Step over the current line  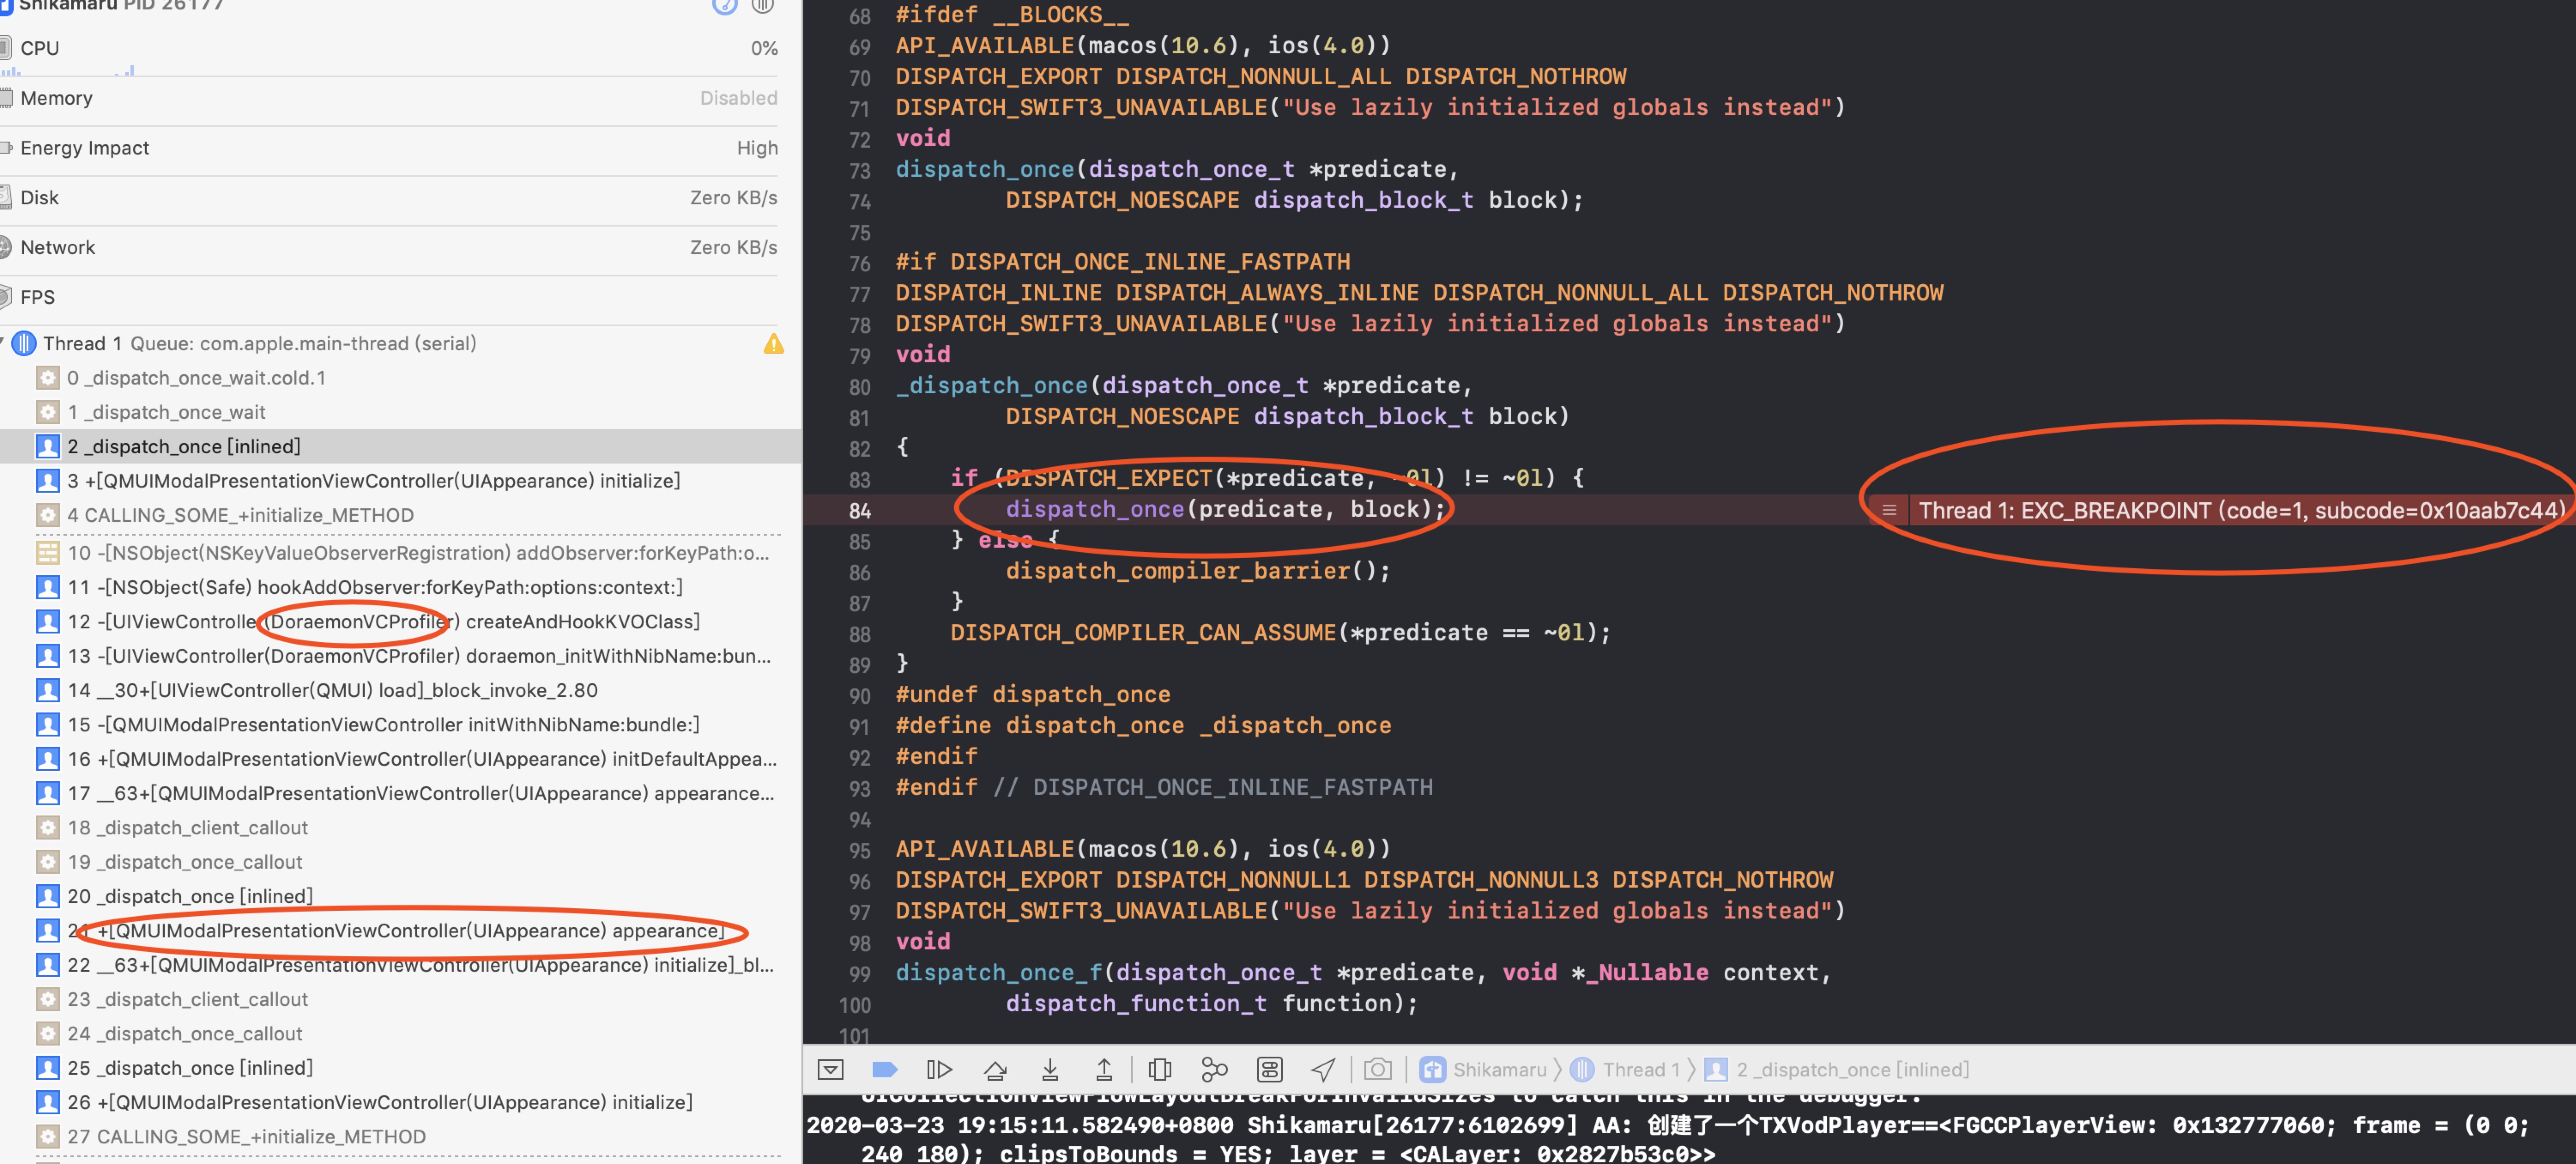995,1070
